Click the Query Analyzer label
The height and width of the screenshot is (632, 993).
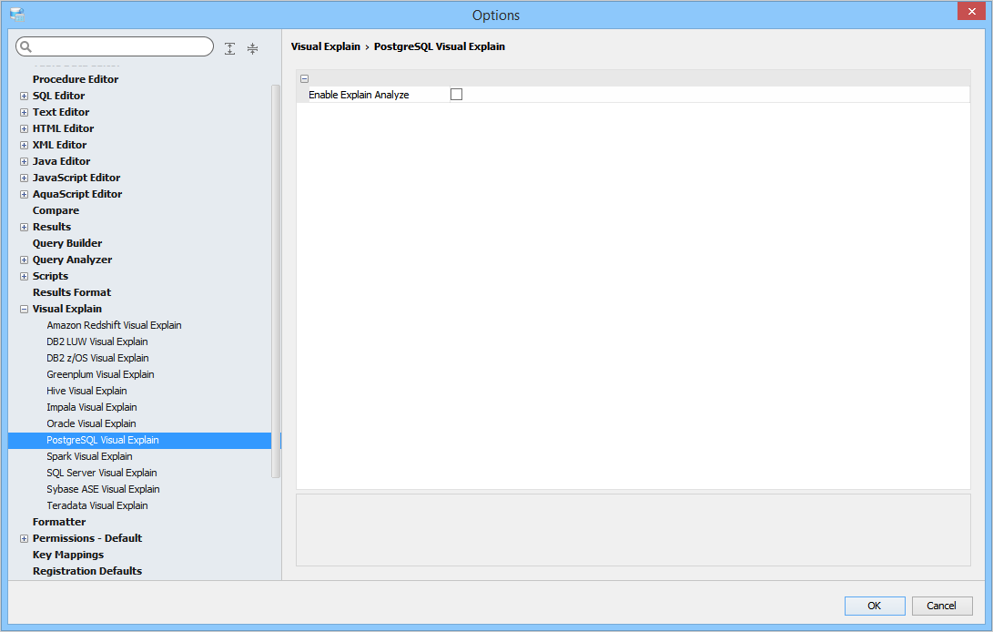coord(72,260)
